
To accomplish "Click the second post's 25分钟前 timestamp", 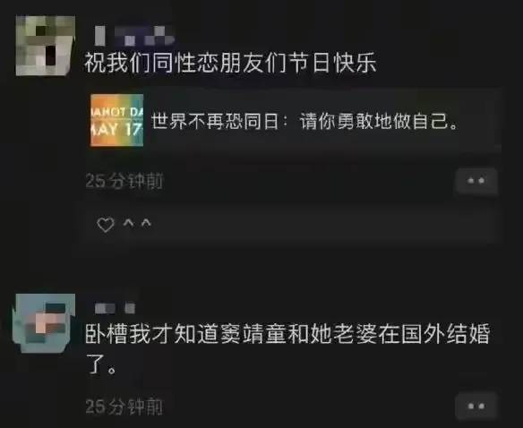I will tap(124, 407).
